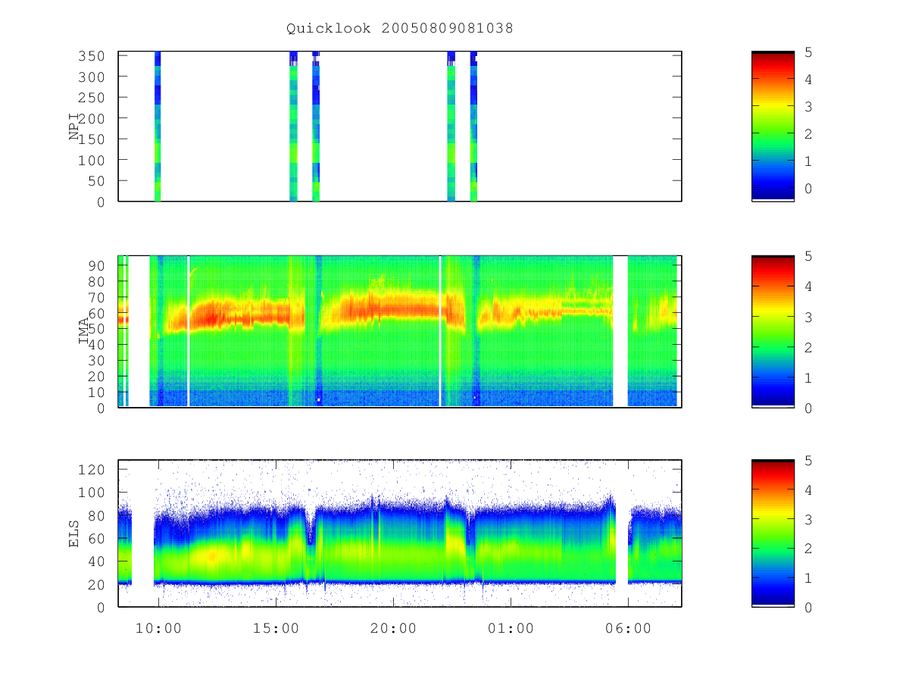
Task: Click the 1 label on ELS color bar
Action: click(x=808, y=578)
